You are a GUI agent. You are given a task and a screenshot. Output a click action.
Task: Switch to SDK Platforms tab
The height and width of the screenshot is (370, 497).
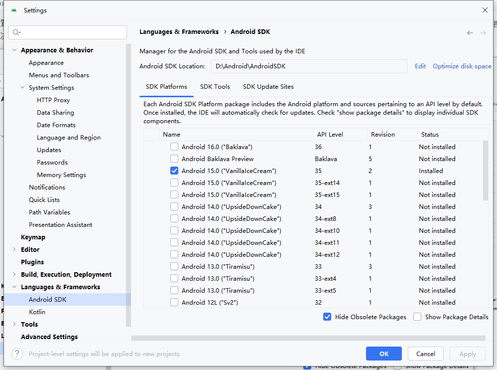[166, 87]
